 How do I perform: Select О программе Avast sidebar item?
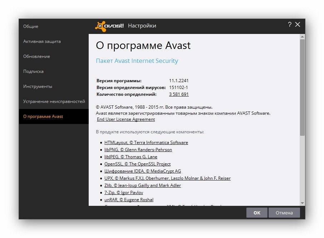click(54, 116)
